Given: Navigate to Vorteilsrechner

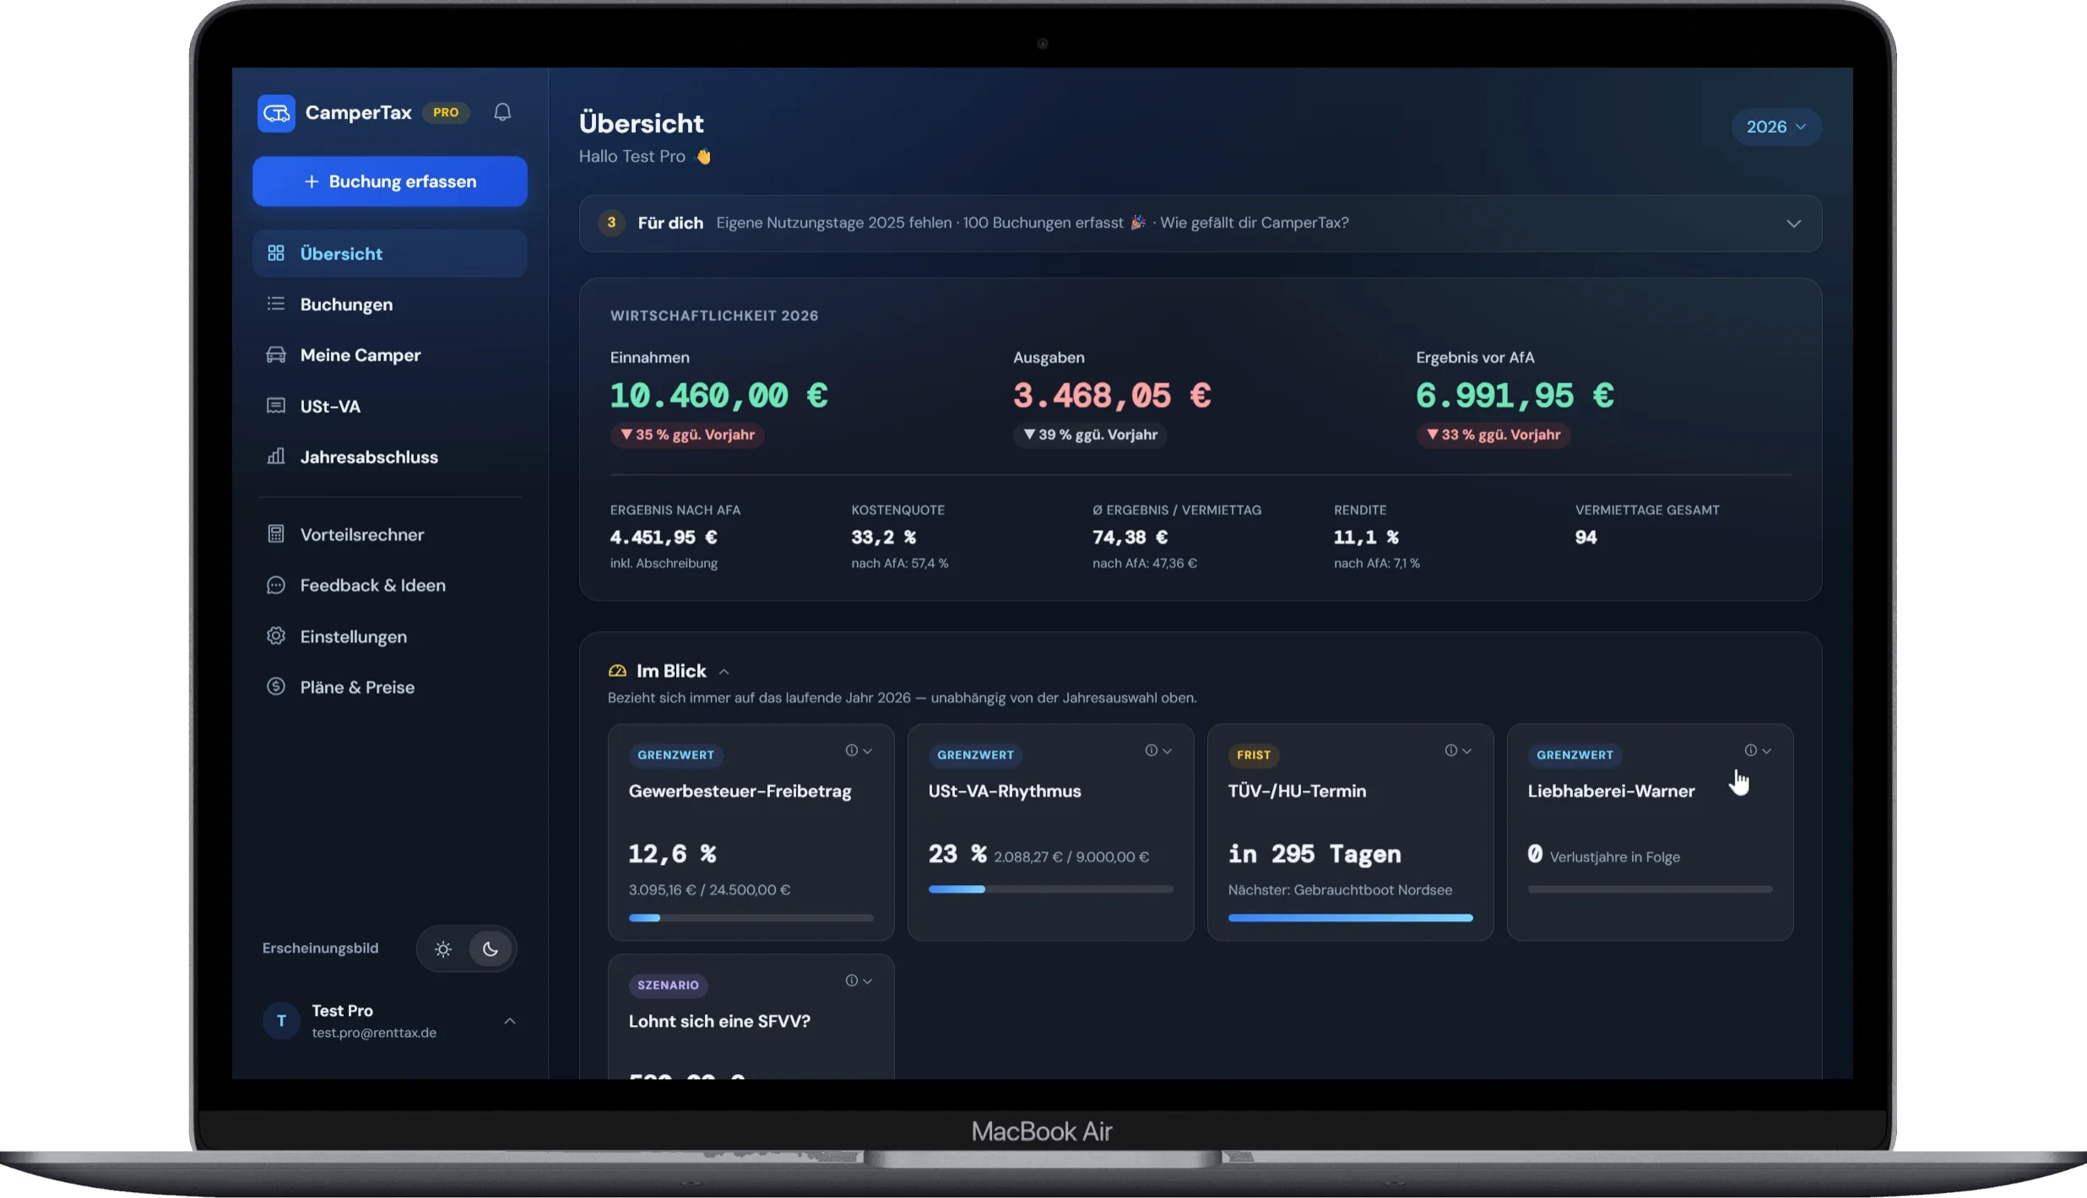Looking at the screenshot, I should (x=390, y=535).
